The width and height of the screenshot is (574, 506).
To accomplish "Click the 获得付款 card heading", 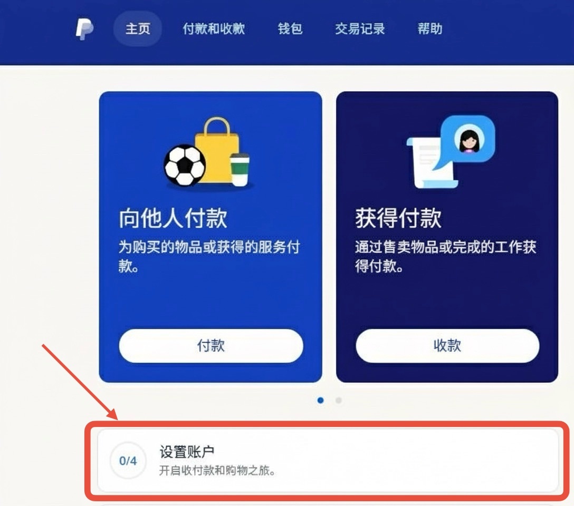I will [398, 218].
